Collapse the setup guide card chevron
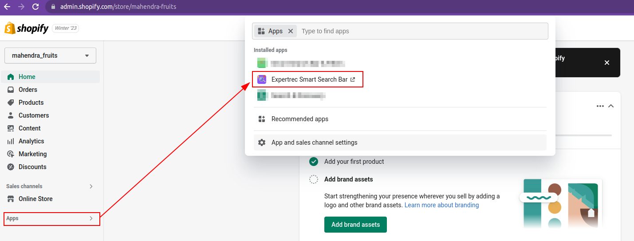The width and height of the screenshot is (634, 241). 611,106
